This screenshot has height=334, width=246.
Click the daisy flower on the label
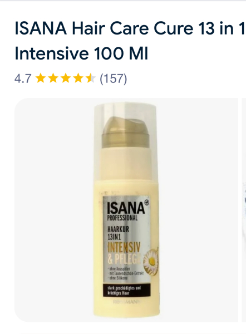click(x=151, y=261)
